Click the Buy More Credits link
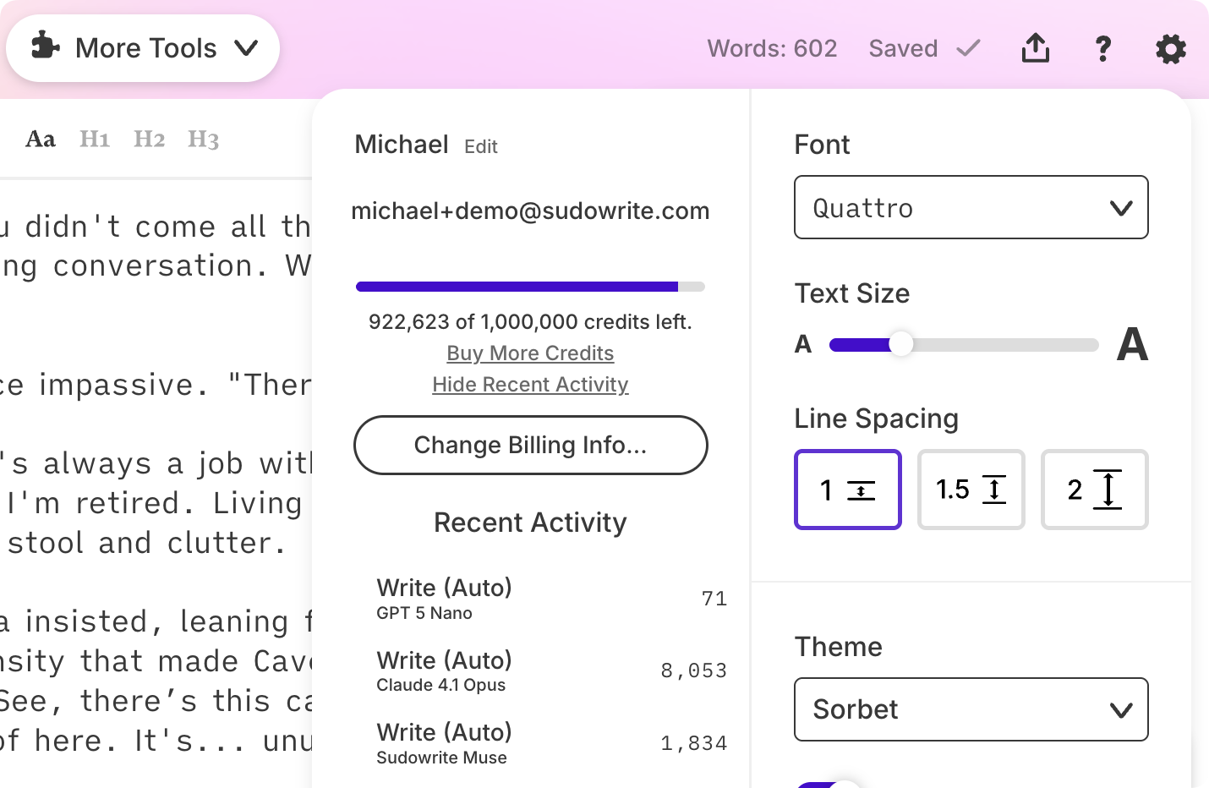This screenshot has width=1209, height=788. click(530, 353)
